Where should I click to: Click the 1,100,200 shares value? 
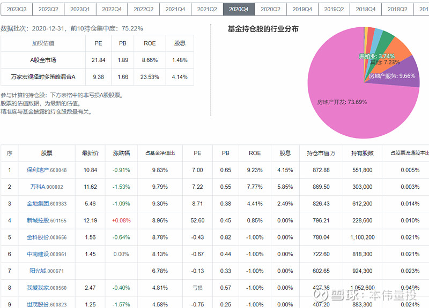click(363, 237)
